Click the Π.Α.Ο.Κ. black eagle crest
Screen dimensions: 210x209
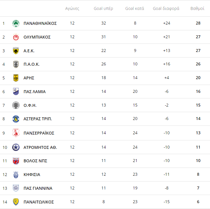click(x=16, y=64)
